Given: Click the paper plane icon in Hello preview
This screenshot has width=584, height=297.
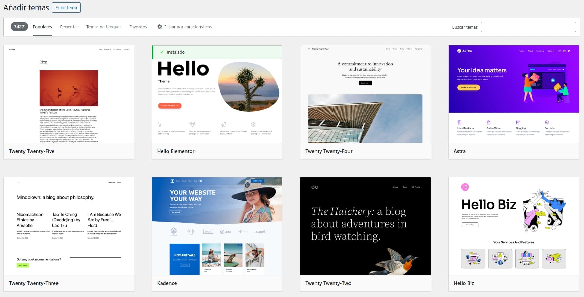Looking at the screenshot, I should 223,125.
